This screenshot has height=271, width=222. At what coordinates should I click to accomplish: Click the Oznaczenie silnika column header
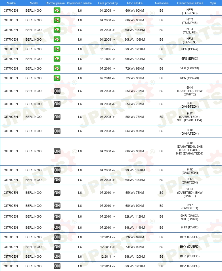[190, 3]
